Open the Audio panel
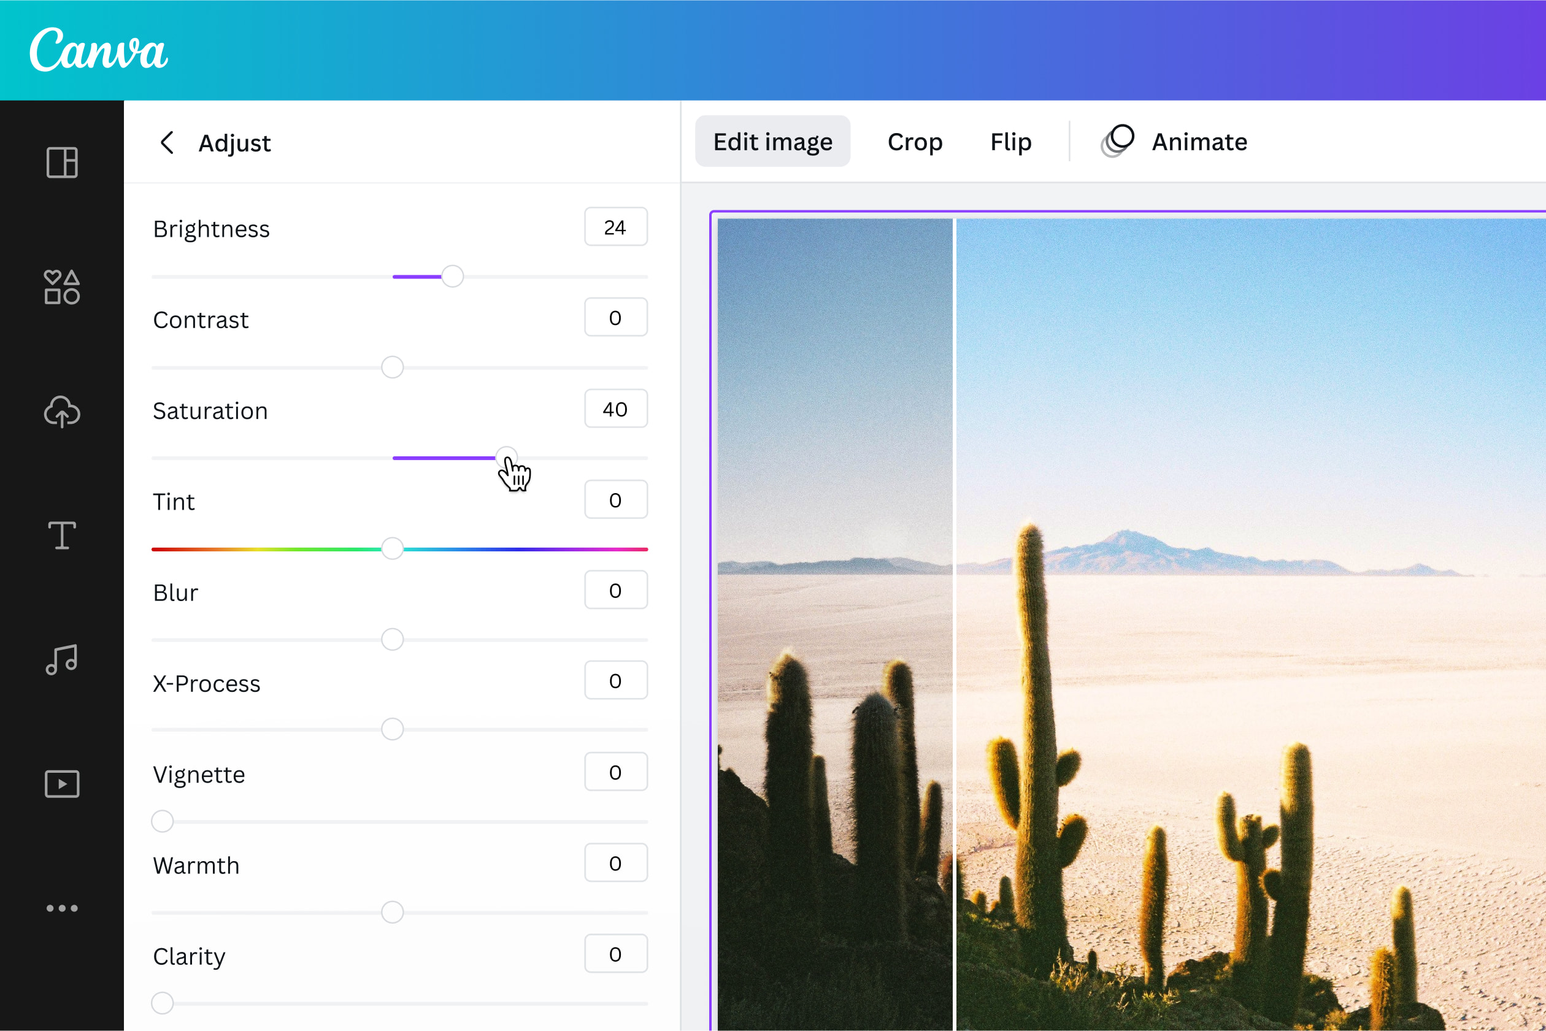 [61, 659]
